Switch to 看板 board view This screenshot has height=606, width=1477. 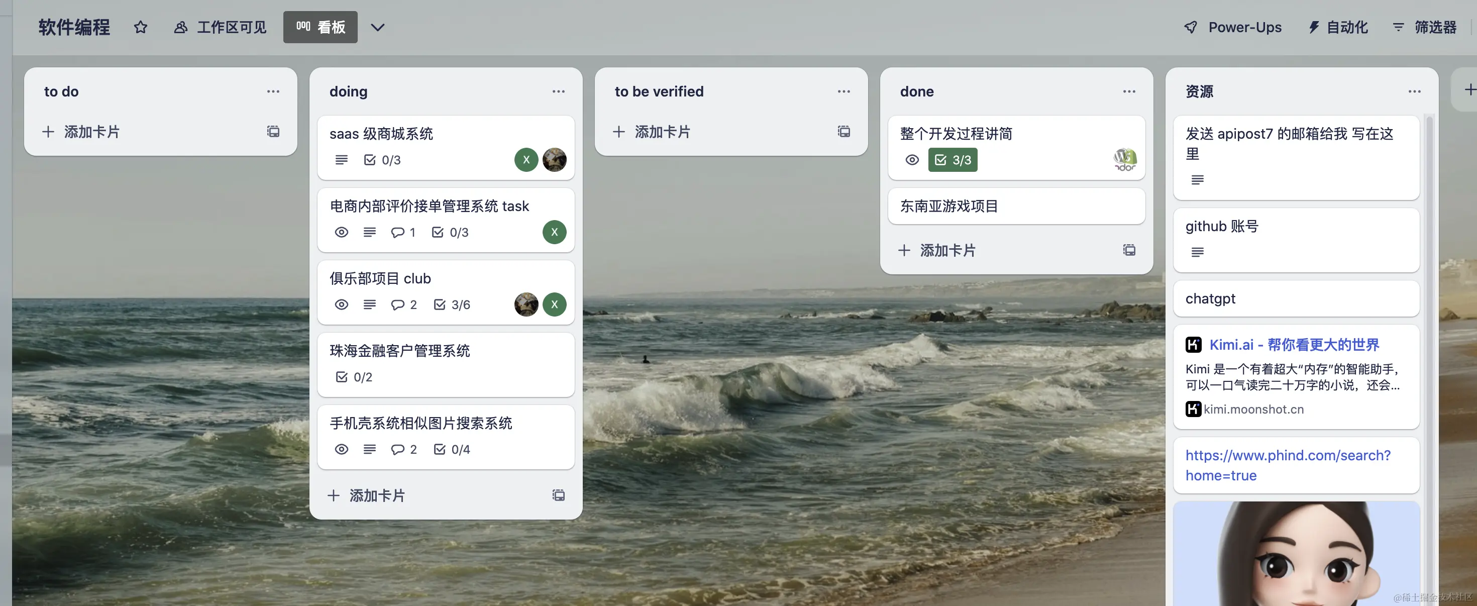tap(320, 27)
